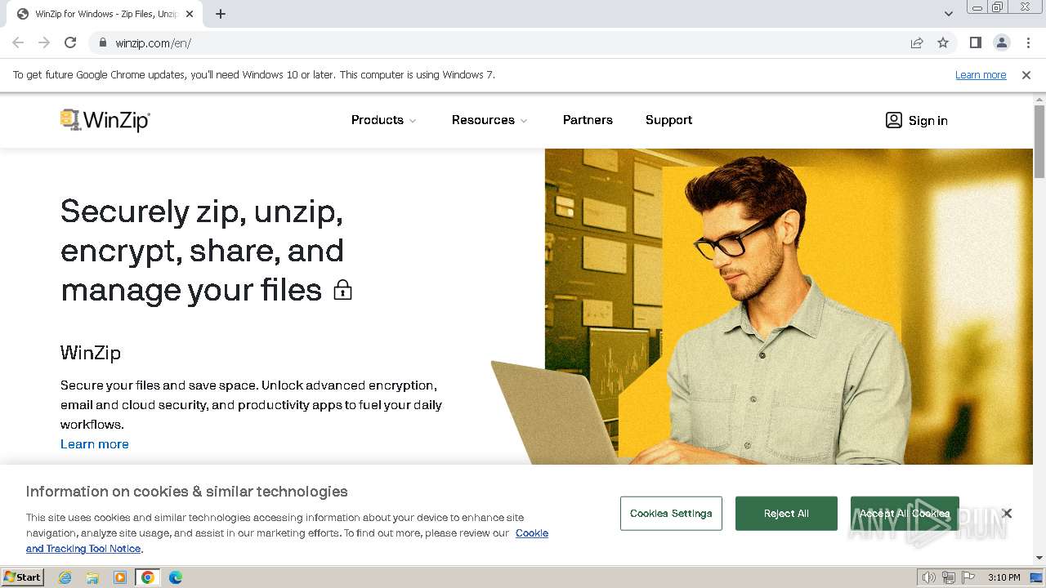Open the Action Center flag icon
The image size is (1046, 588).
pyautogui.click(x=968, y=577)
